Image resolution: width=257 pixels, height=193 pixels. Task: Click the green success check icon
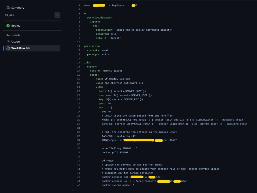coord(8,25)
